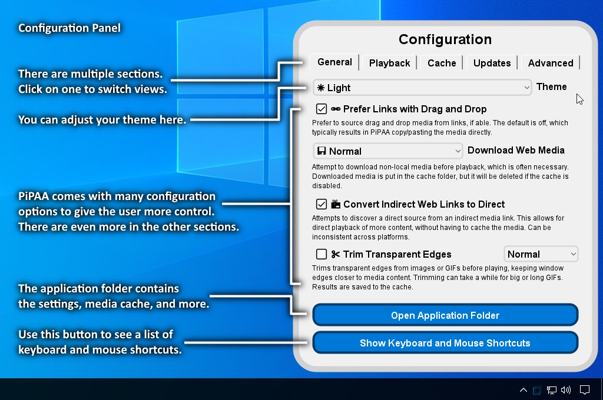Click the PiPAA tray icon in taskbar
The height and width of the screenshot is (400, 603).
coord(537,391)
